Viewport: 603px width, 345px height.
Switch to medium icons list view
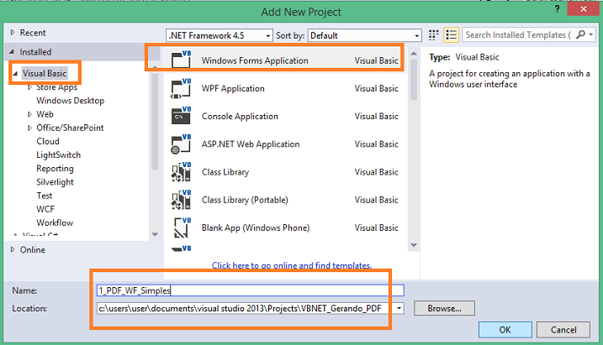[451, 35]
